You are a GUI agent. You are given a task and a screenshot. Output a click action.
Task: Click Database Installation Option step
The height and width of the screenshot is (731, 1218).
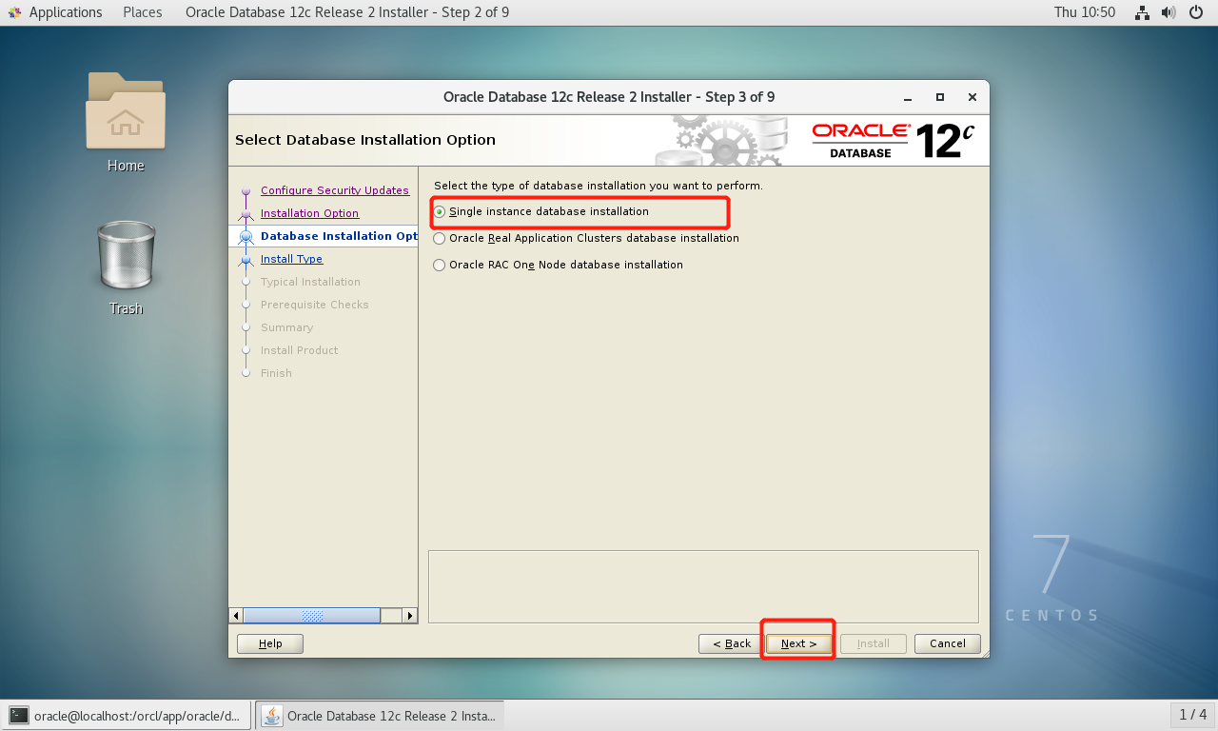[x=339, y=236]
